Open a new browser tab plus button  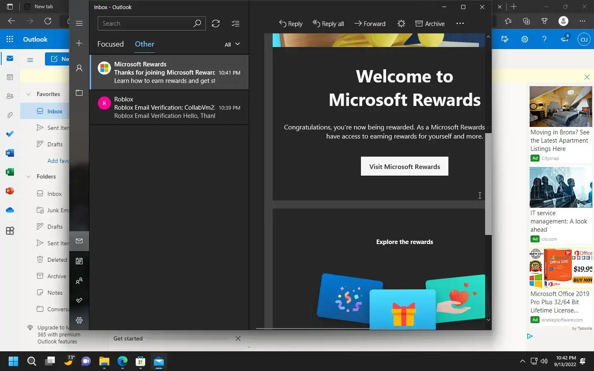514,7
